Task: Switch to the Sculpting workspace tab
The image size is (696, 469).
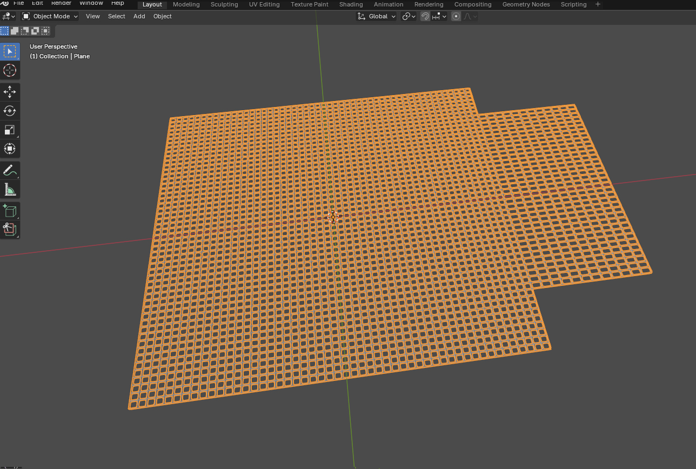Action: tap(224, 4)
